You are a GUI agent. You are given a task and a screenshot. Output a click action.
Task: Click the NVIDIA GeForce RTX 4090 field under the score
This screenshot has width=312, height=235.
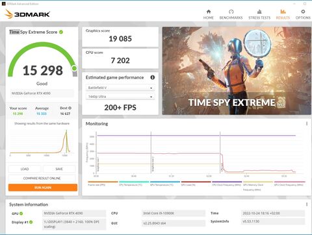coord(42,93)
